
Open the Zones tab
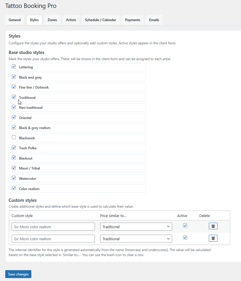[x=52, y=20]
